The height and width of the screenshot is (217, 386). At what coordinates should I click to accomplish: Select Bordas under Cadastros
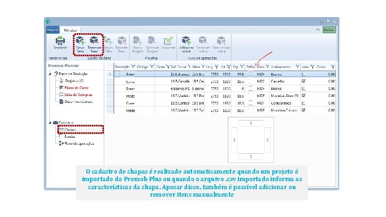(70, 136)
